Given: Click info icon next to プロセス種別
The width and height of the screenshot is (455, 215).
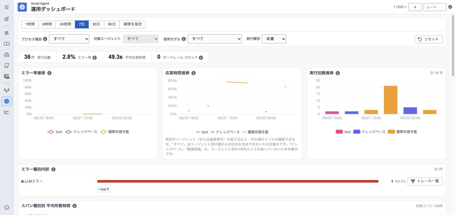Looking at the screenshot, I should [x=45, y=39].
